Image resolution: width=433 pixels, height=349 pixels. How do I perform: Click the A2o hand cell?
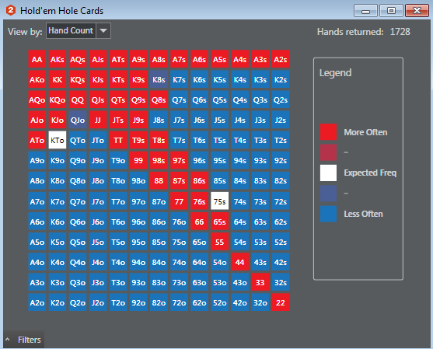click(x=37, y=302)
